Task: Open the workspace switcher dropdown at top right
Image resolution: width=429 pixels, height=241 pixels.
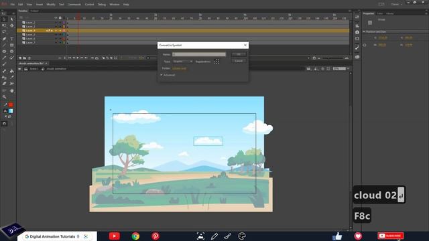Action: point(396,5)
